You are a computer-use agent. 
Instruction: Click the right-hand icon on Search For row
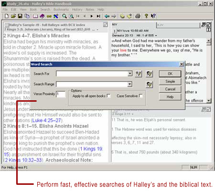tap(149, 74)
